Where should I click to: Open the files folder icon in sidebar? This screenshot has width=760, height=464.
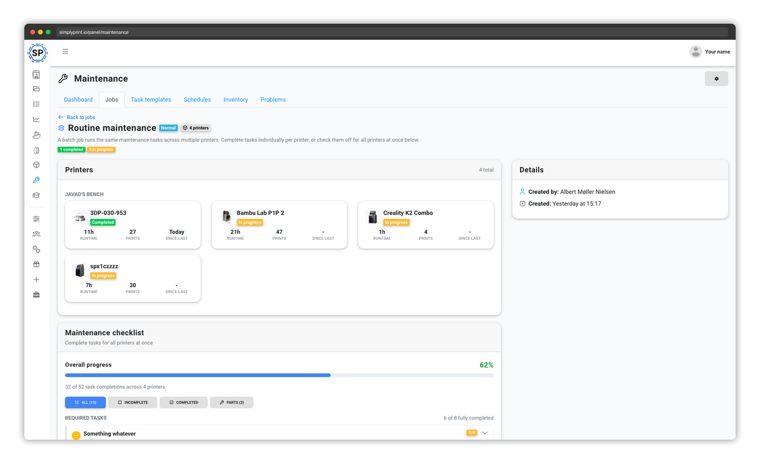36,89
